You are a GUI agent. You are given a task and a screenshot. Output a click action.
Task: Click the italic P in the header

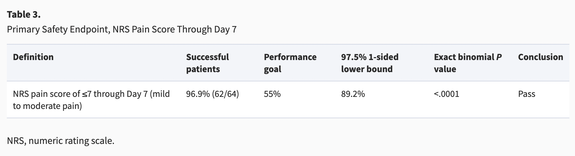[x=499, y=57]
